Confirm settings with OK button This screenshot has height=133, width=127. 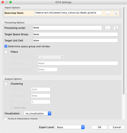pos(99,127)
